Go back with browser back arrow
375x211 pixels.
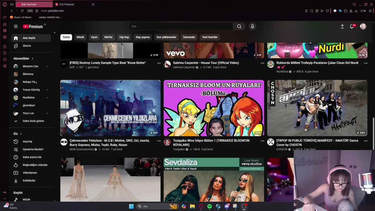pos(12,11)
